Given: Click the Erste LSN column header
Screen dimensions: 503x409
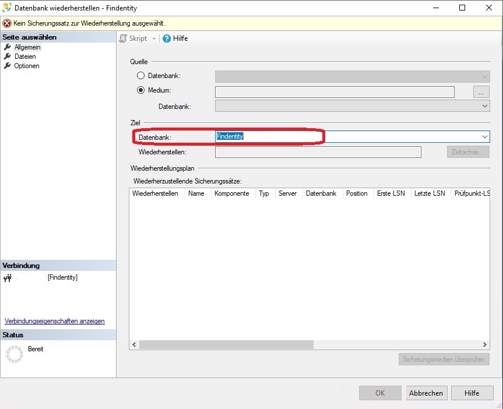Looking at the screenshot, I should [392, 193].
